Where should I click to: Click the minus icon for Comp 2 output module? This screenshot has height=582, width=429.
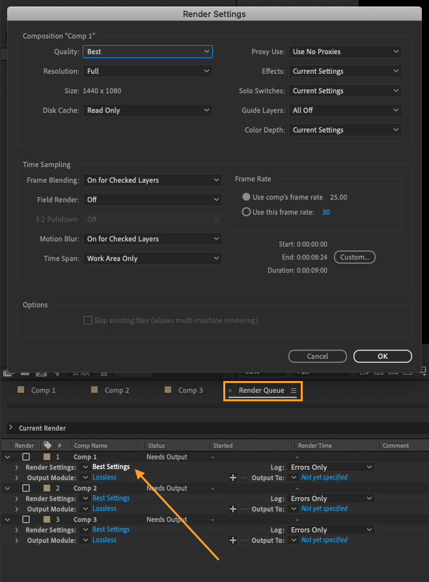pos(244,509)
